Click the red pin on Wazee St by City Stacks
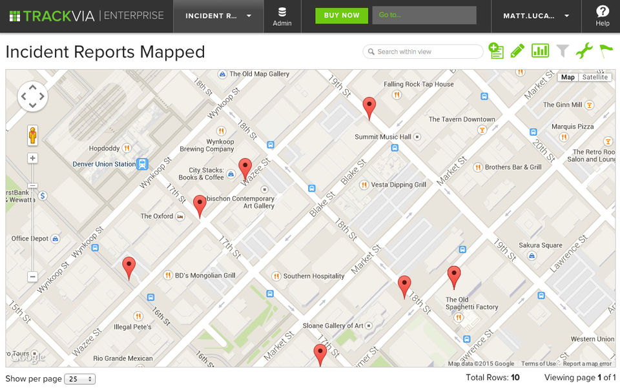The image size is (620, 390). [x=245, y=170]
